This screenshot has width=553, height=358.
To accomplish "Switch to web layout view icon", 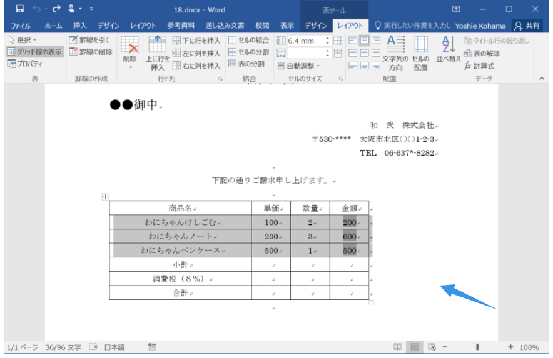I will click(432, 347).
